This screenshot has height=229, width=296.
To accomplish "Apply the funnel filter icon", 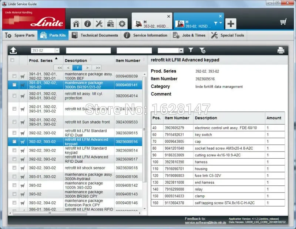I will tap(191, 50).
